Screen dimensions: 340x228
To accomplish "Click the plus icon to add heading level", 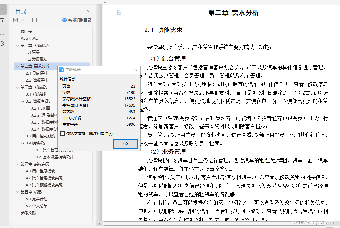I will (31, 20).
